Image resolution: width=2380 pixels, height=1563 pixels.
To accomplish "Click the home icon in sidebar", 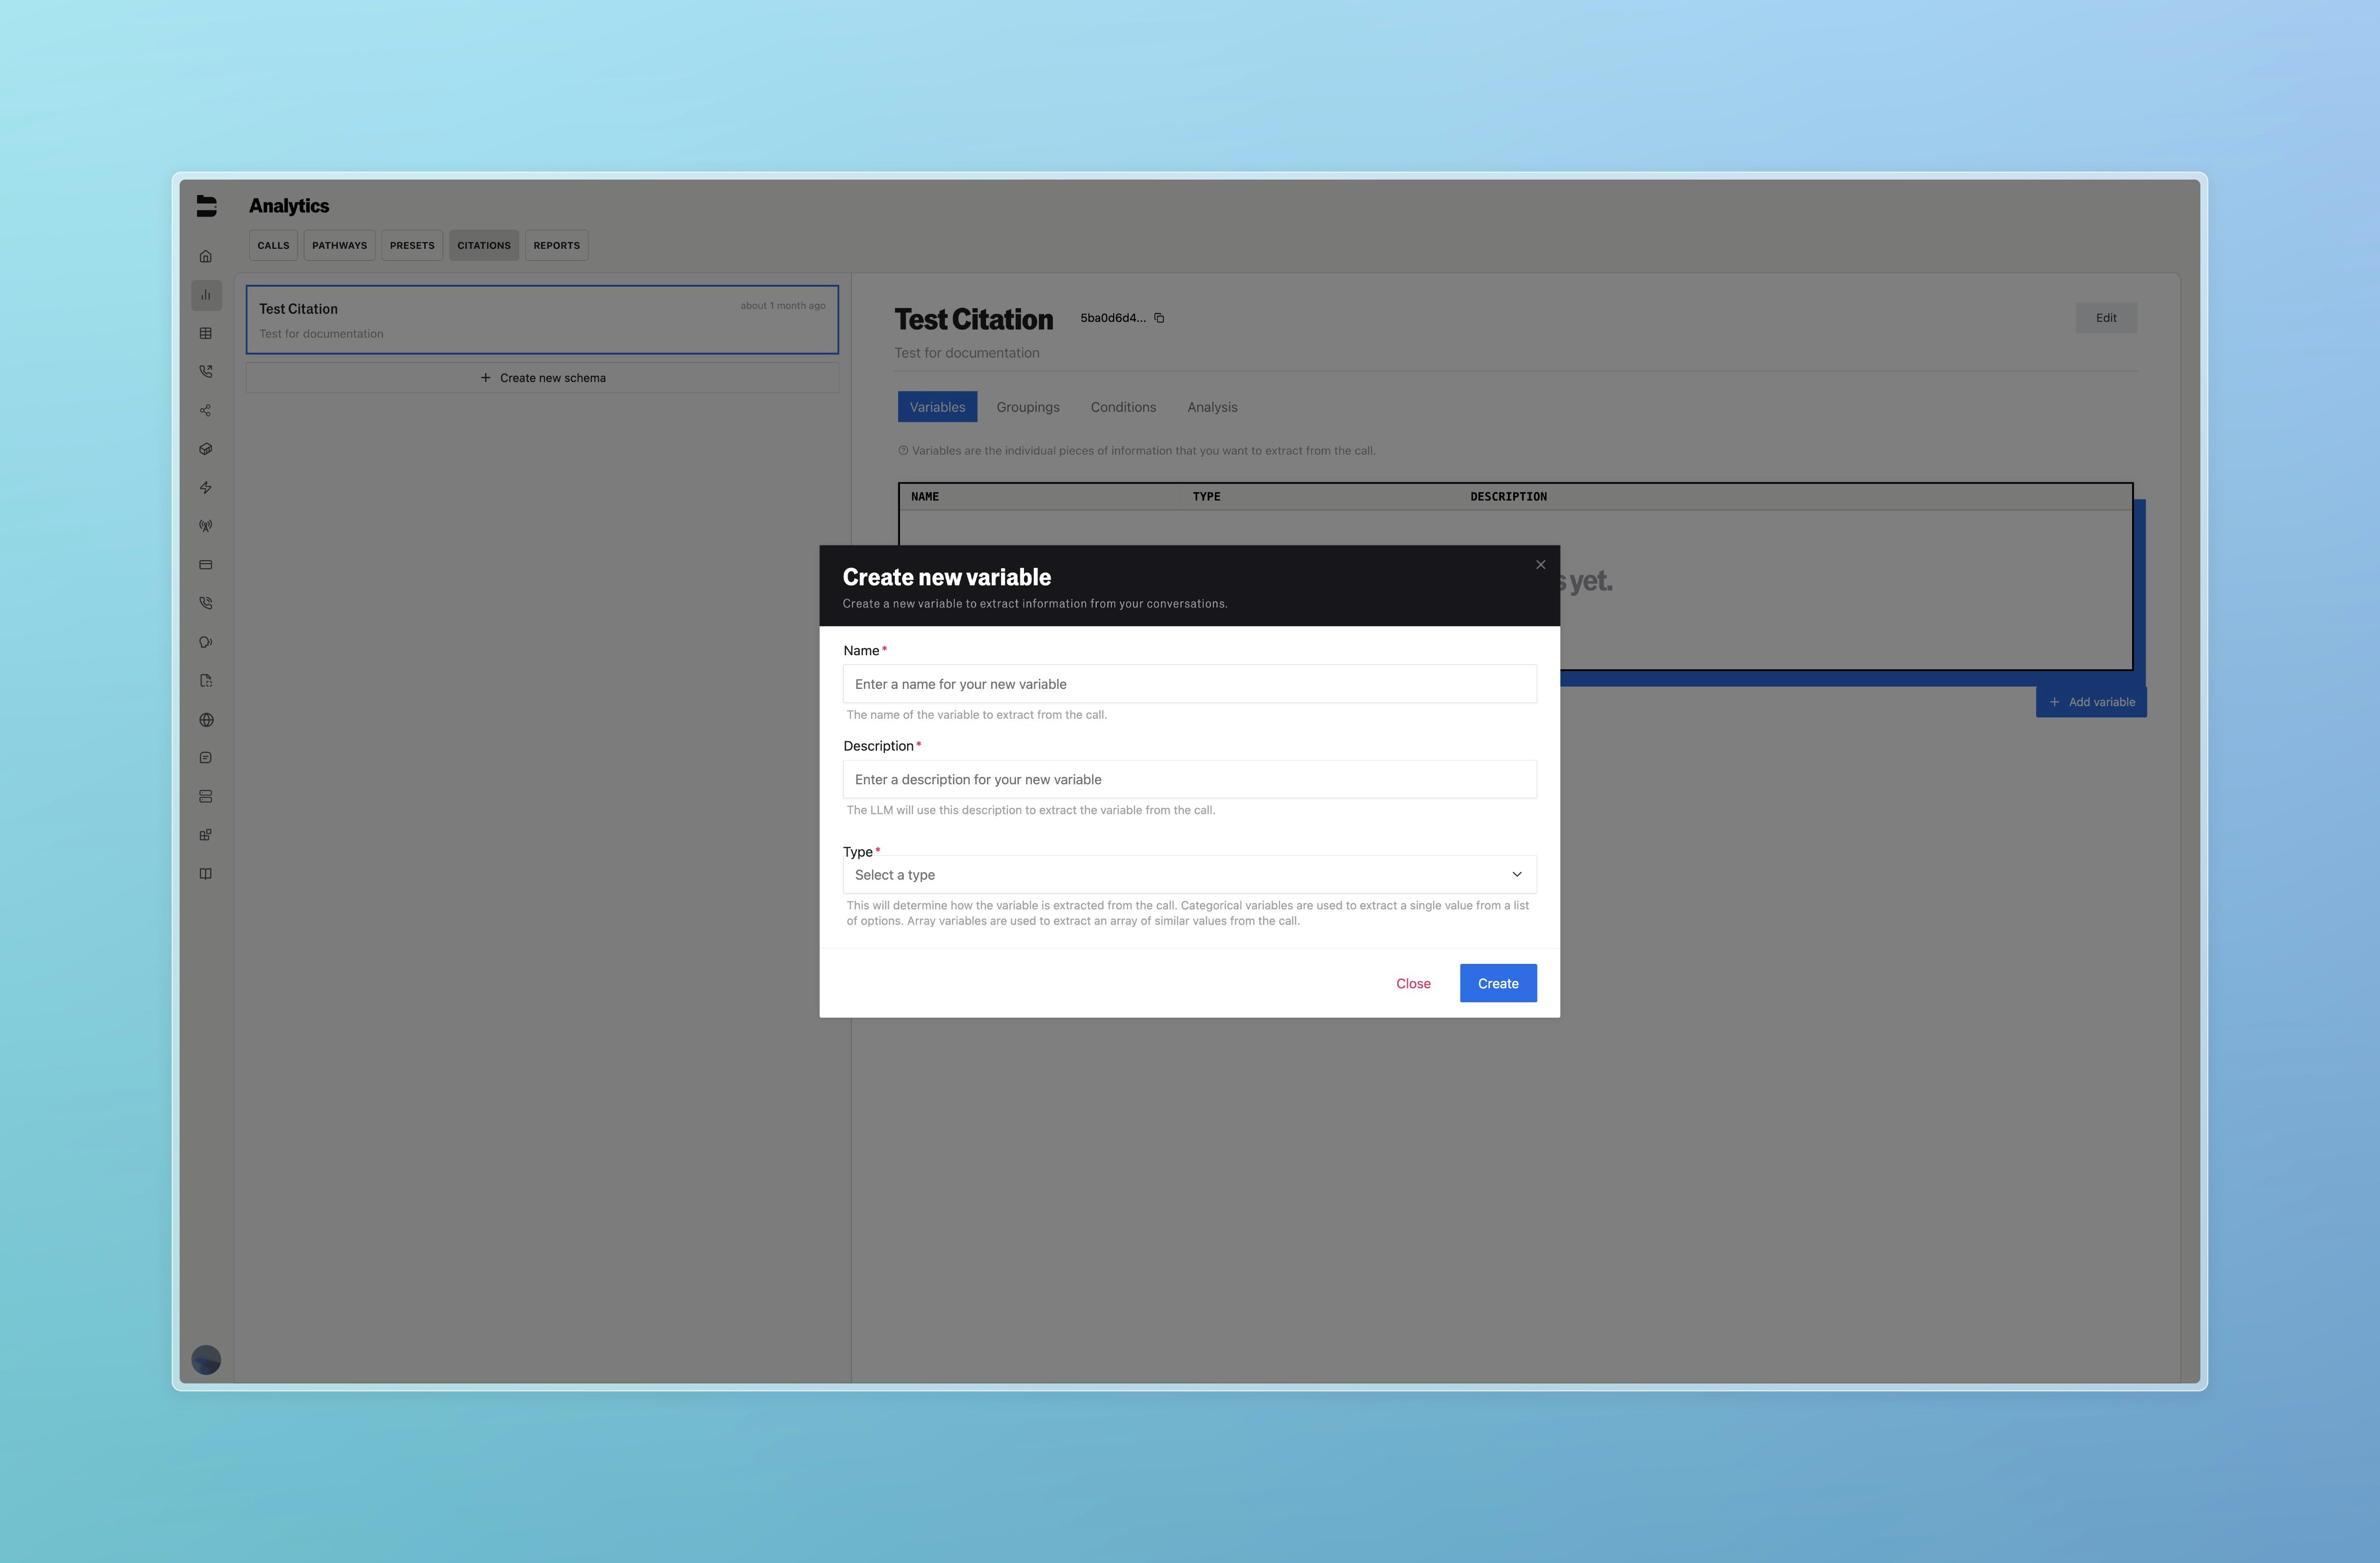I will point(206,256).
